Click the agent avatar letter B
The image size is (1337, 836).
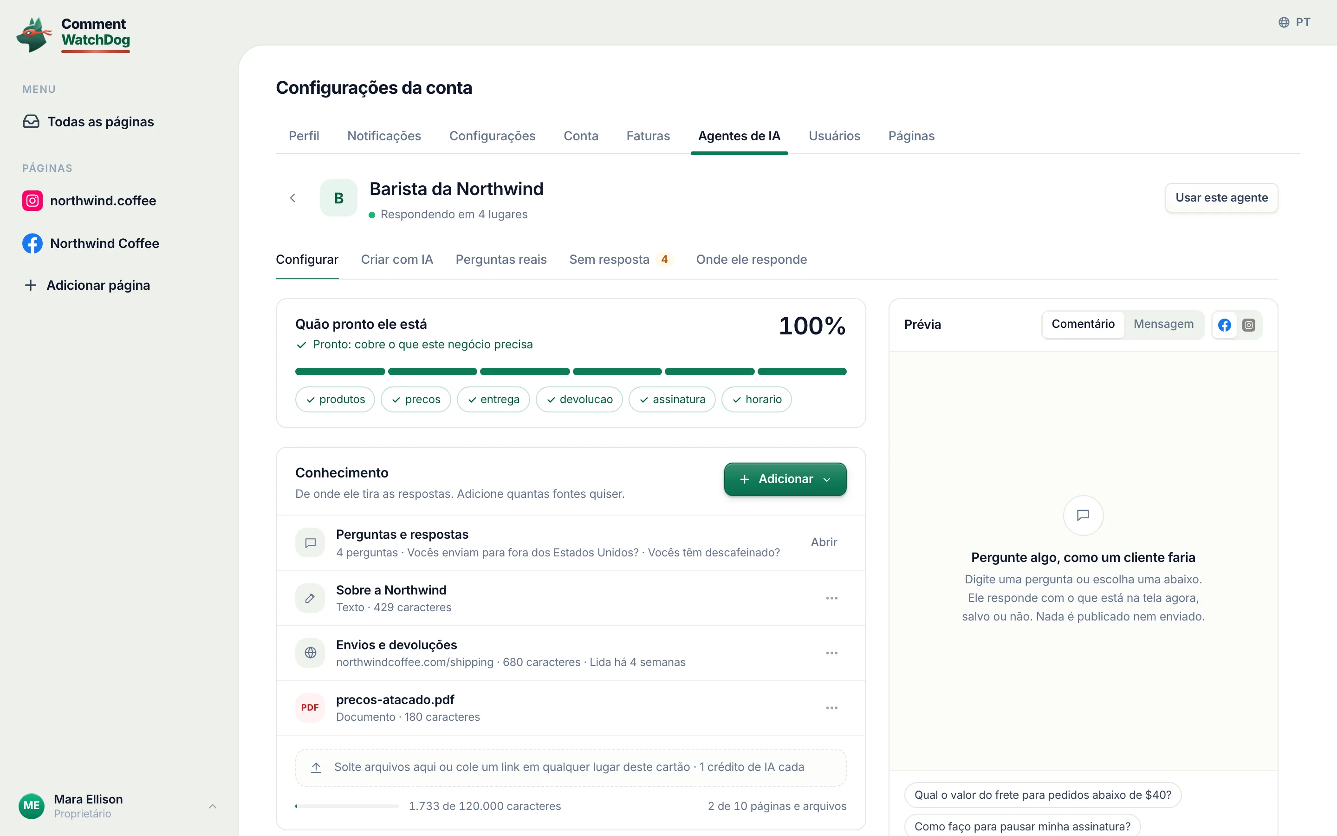pos(339,198)
